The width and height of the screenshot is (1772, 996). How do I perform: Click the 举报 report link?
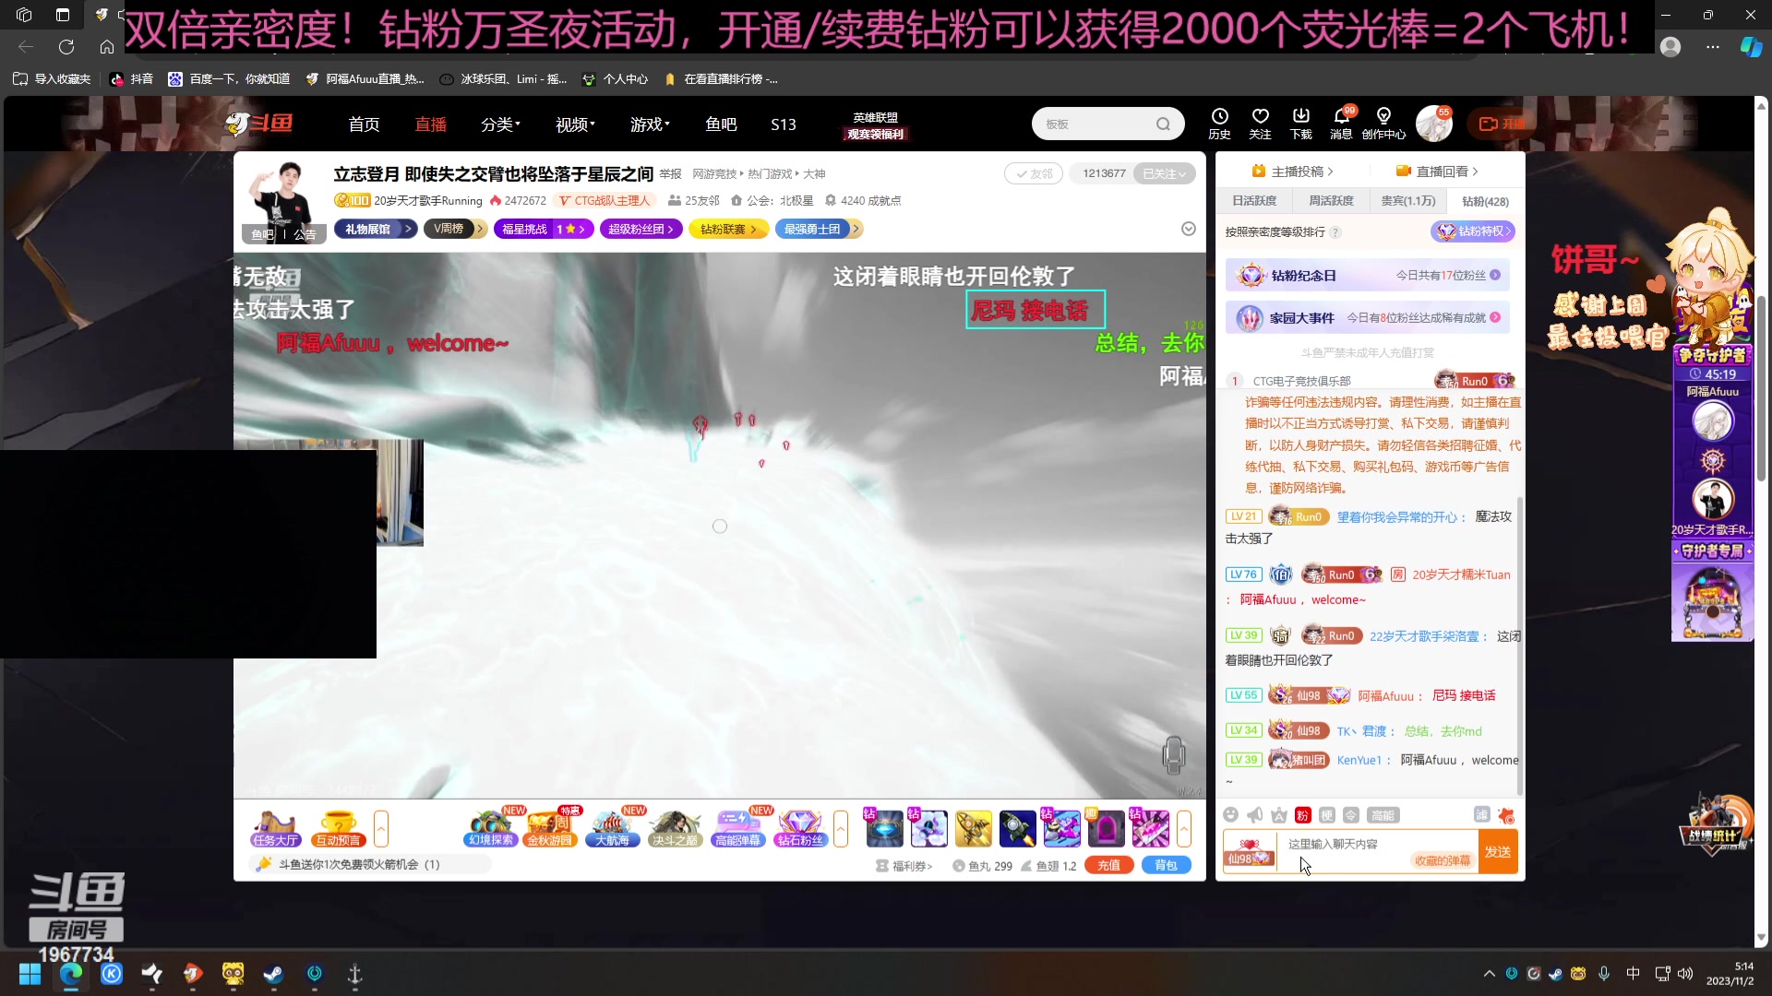point(671,174)
